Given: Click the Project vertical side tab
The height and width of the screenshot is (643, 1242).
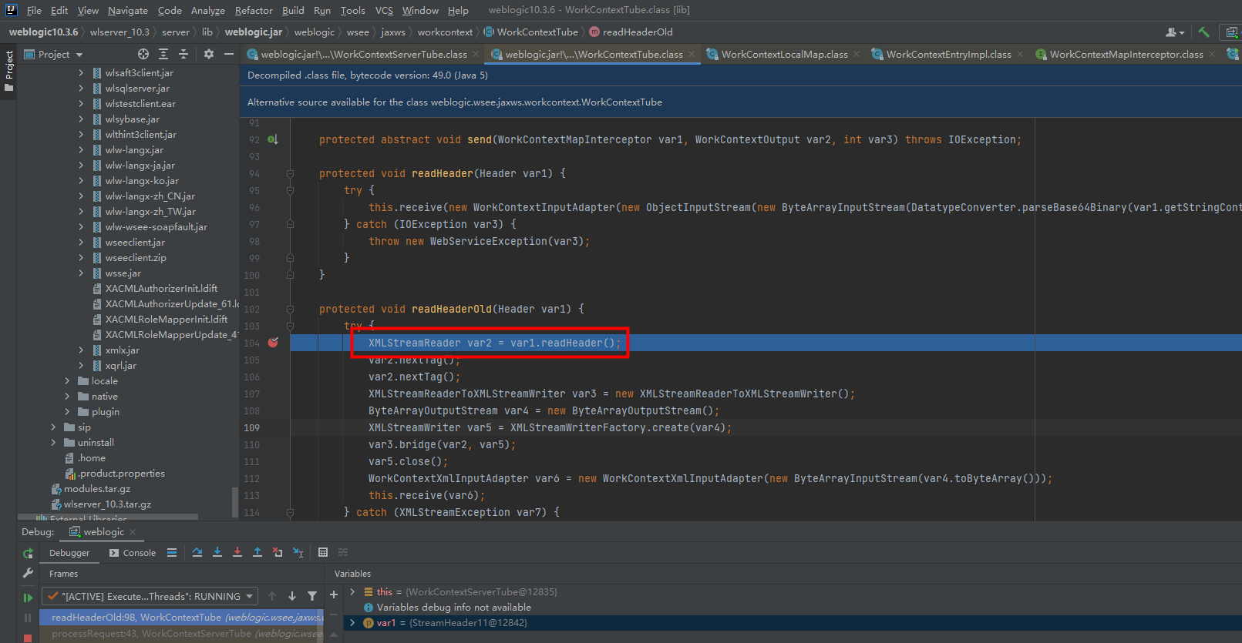Looking at the screenshot, I should (8, 70).
